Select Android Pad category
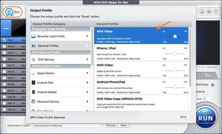 tap(60, 82)
